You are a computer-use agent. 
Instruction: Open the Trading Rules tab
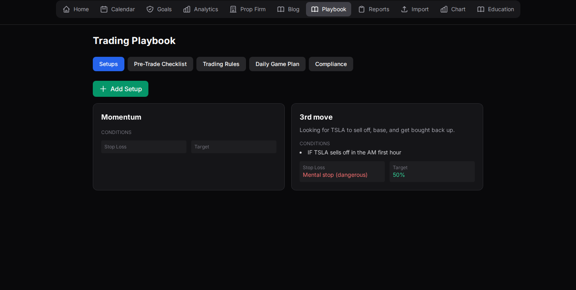(221, 64)
